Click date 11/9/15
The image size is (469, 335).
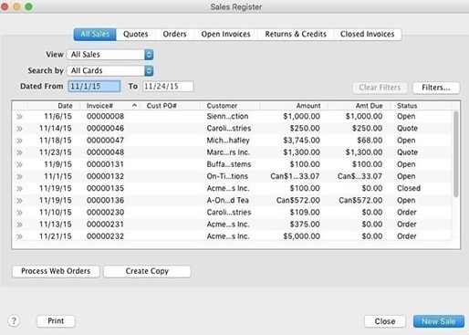click(57, 164)
